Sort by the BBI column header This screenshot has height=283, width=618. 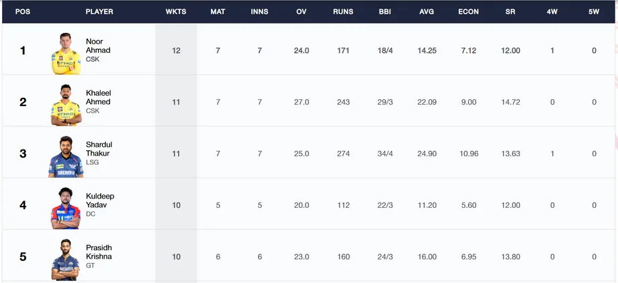coord(385,12)
